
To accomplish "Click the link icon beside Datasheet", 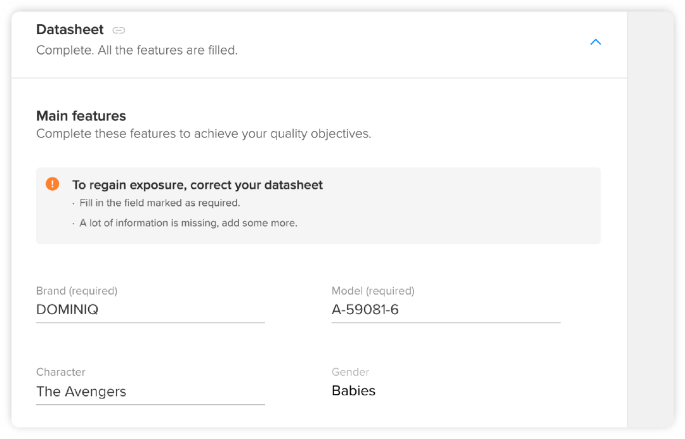I will click(119, 30).
